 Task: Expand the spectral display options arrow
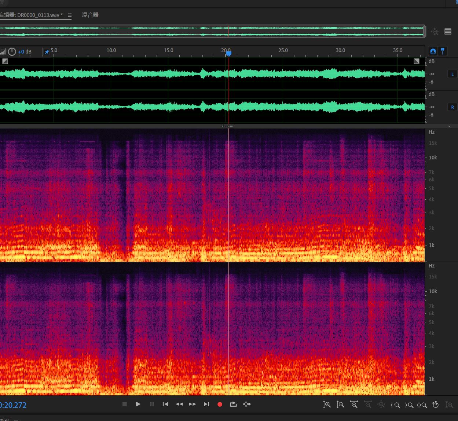(x=449, y=126)
